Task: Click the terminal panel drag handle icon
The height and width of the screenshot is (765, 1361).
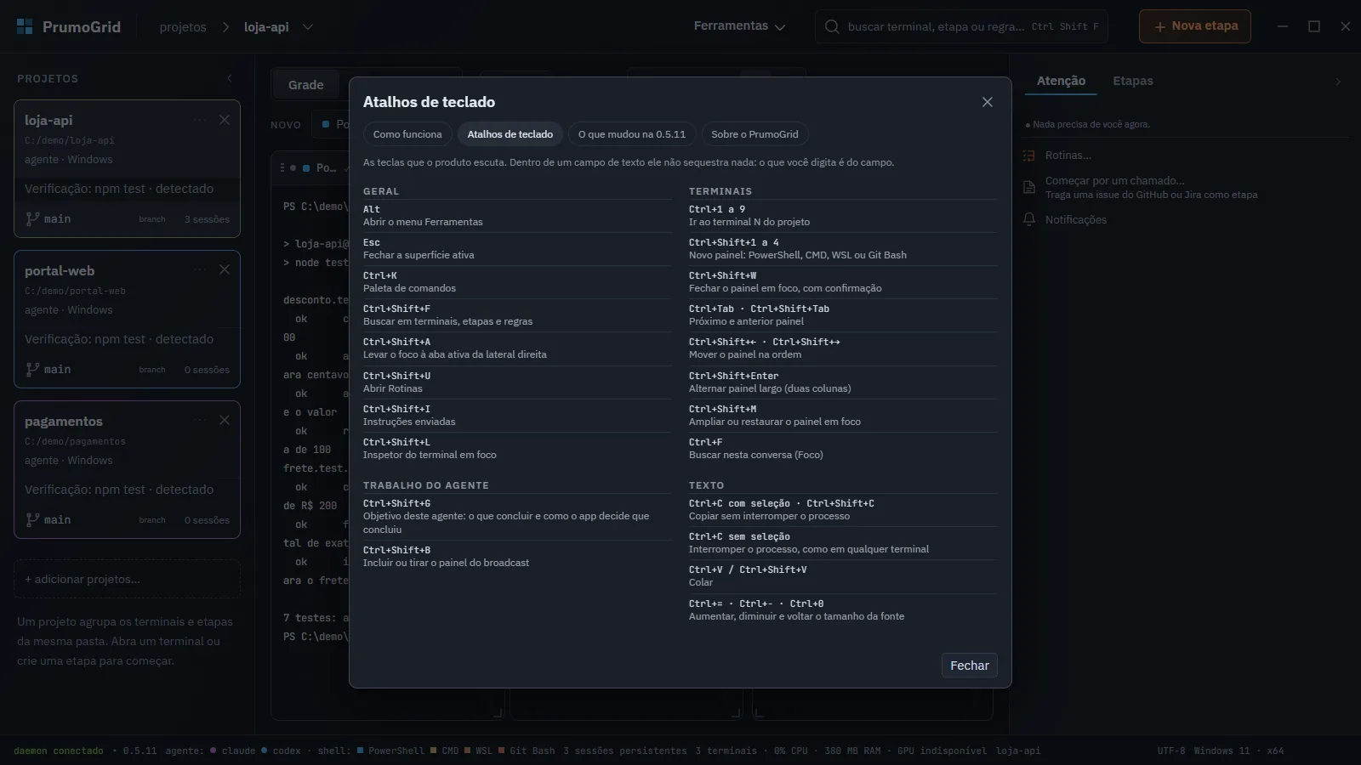Action: (282, 167)
